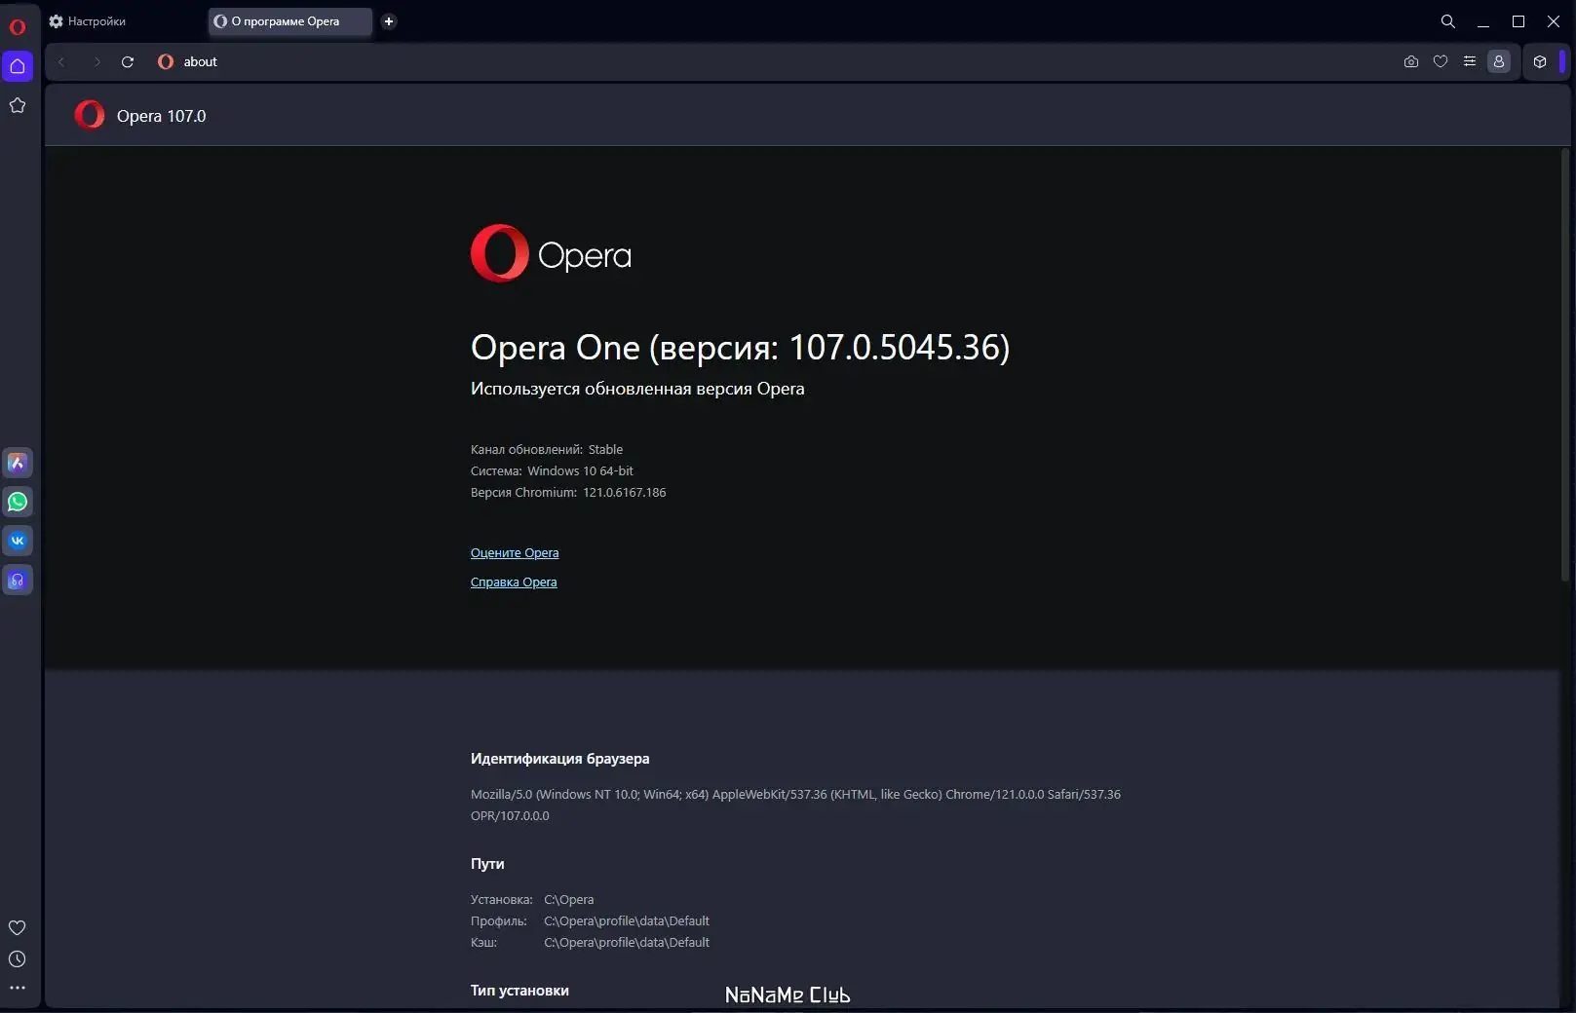Image resolution: width=1576 pixels, height=1013 pixels.
Task: Launch Aria AI from the sidebar
Action: [18, 463]
